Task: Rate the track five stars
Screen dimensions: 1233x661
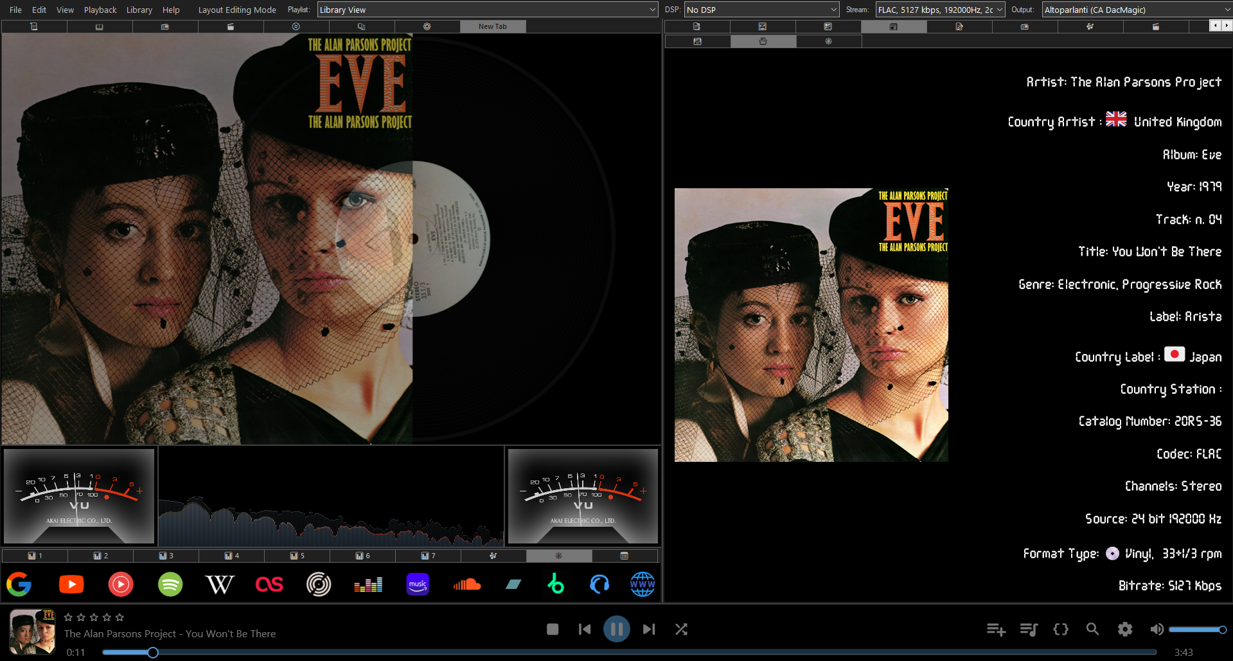Action: pos(120,617)
